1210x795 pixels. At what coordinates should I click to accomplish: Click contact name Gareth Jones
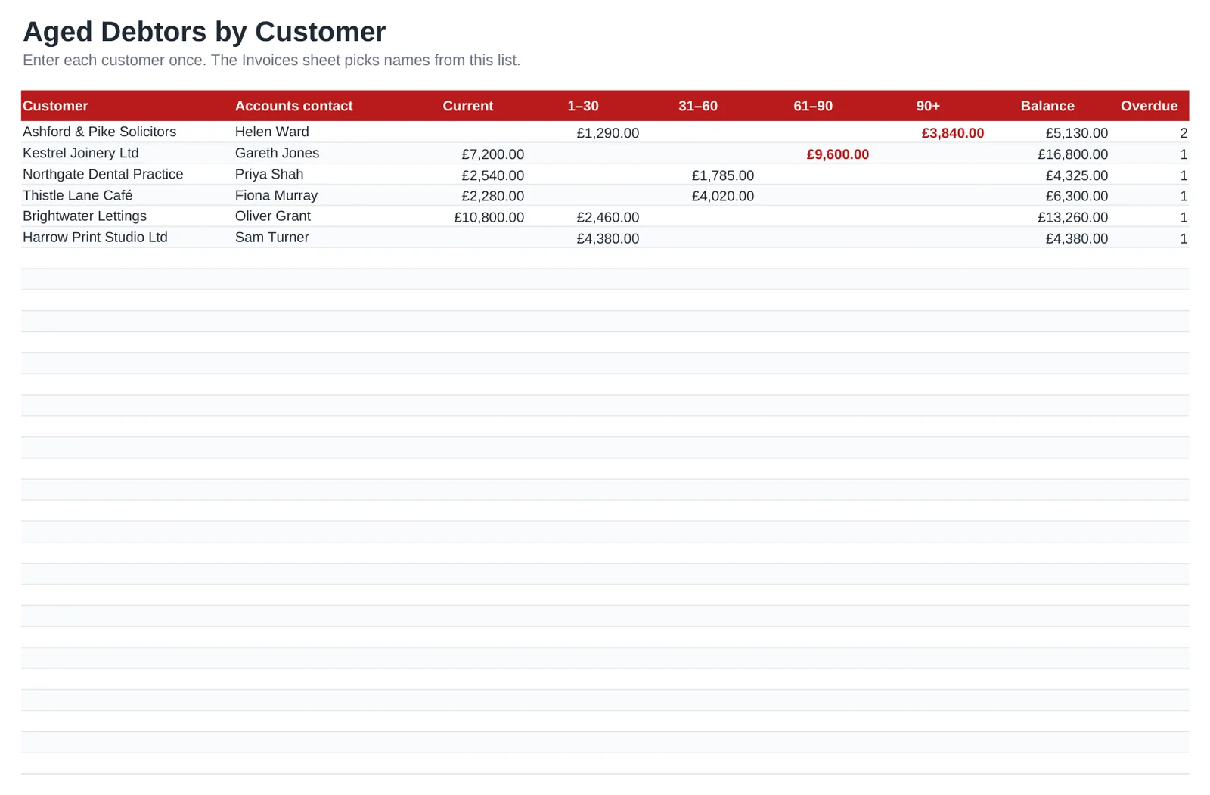277,153
